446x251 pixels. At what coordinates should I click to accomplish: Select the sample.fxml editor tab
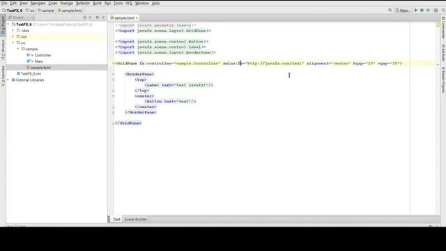point(124,17)
